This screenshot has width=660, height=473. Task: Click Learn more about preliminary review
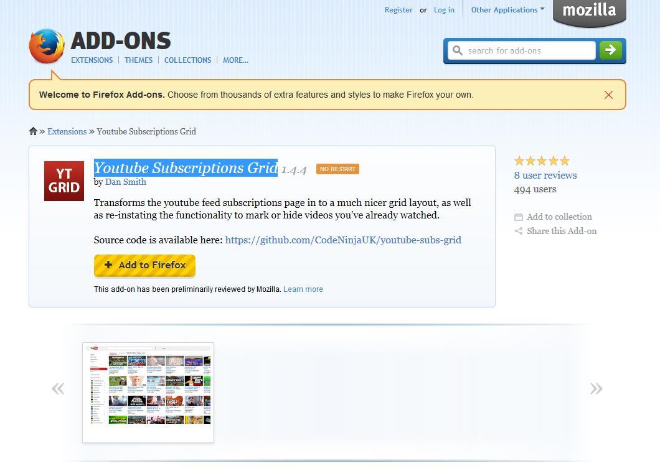[x=303, y=289]
